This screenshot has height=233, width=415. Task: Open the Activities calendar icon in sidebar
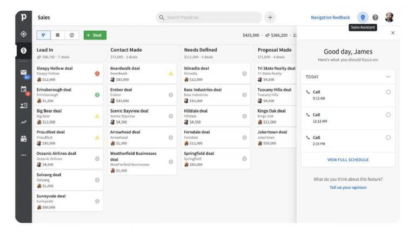tap(24, 89)
